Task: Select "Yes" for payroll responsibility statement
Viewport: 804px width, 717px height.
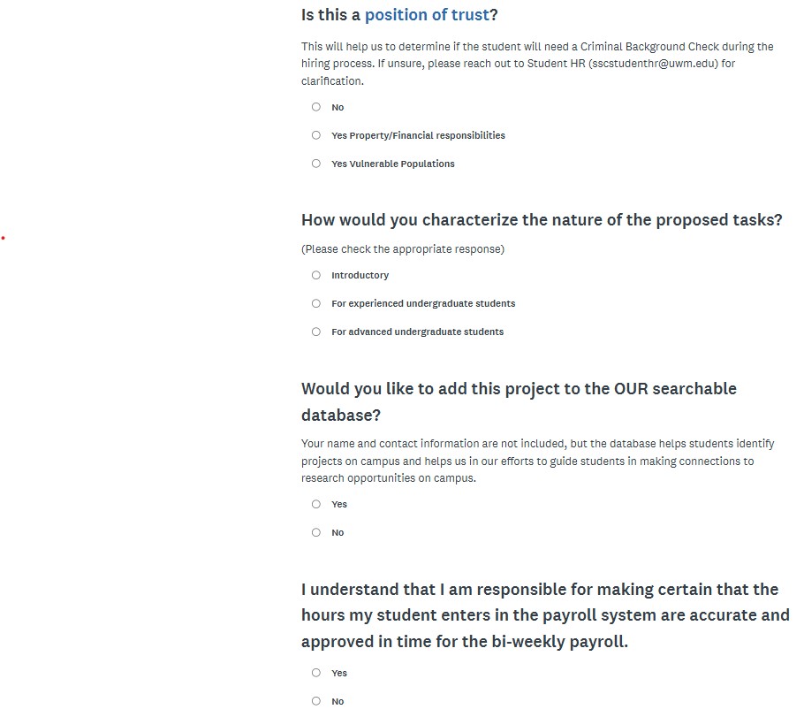Action: pyautogui.click(x=315, y=673)
